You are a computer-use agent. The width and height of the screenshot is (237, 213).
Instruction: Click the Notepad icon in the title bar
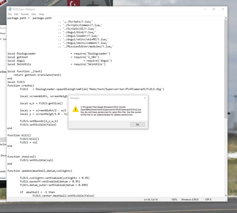[x=10, y=9]
